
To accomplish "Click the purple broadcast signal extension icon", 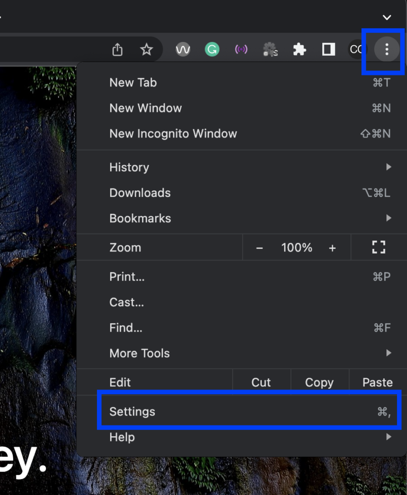I will click(x=241, y=49).
